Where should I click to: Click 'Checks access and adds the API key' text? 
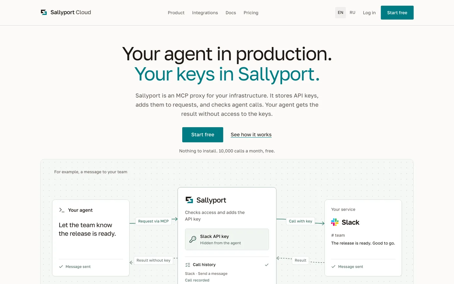click(215, 216)
